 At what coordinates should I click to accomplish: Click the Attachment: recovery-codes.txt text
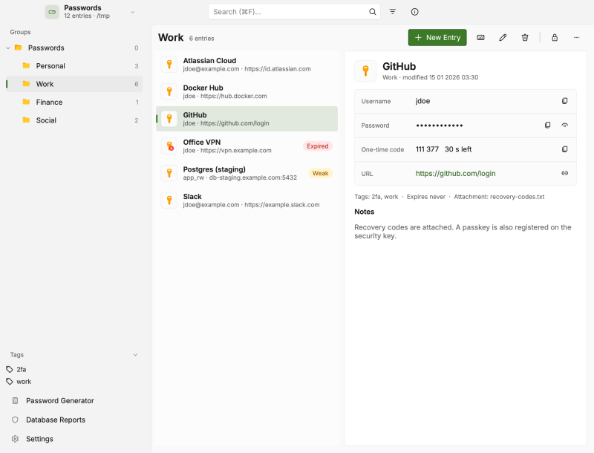pos(499,197)
